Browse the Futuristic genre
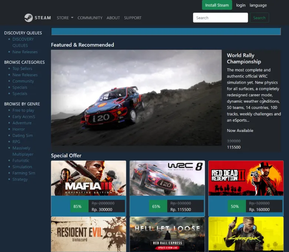 pos(21,160)
